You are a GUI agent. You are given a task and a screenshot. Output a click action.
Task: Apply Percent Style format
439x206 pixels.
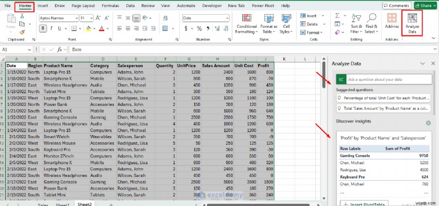click(199, 28)
